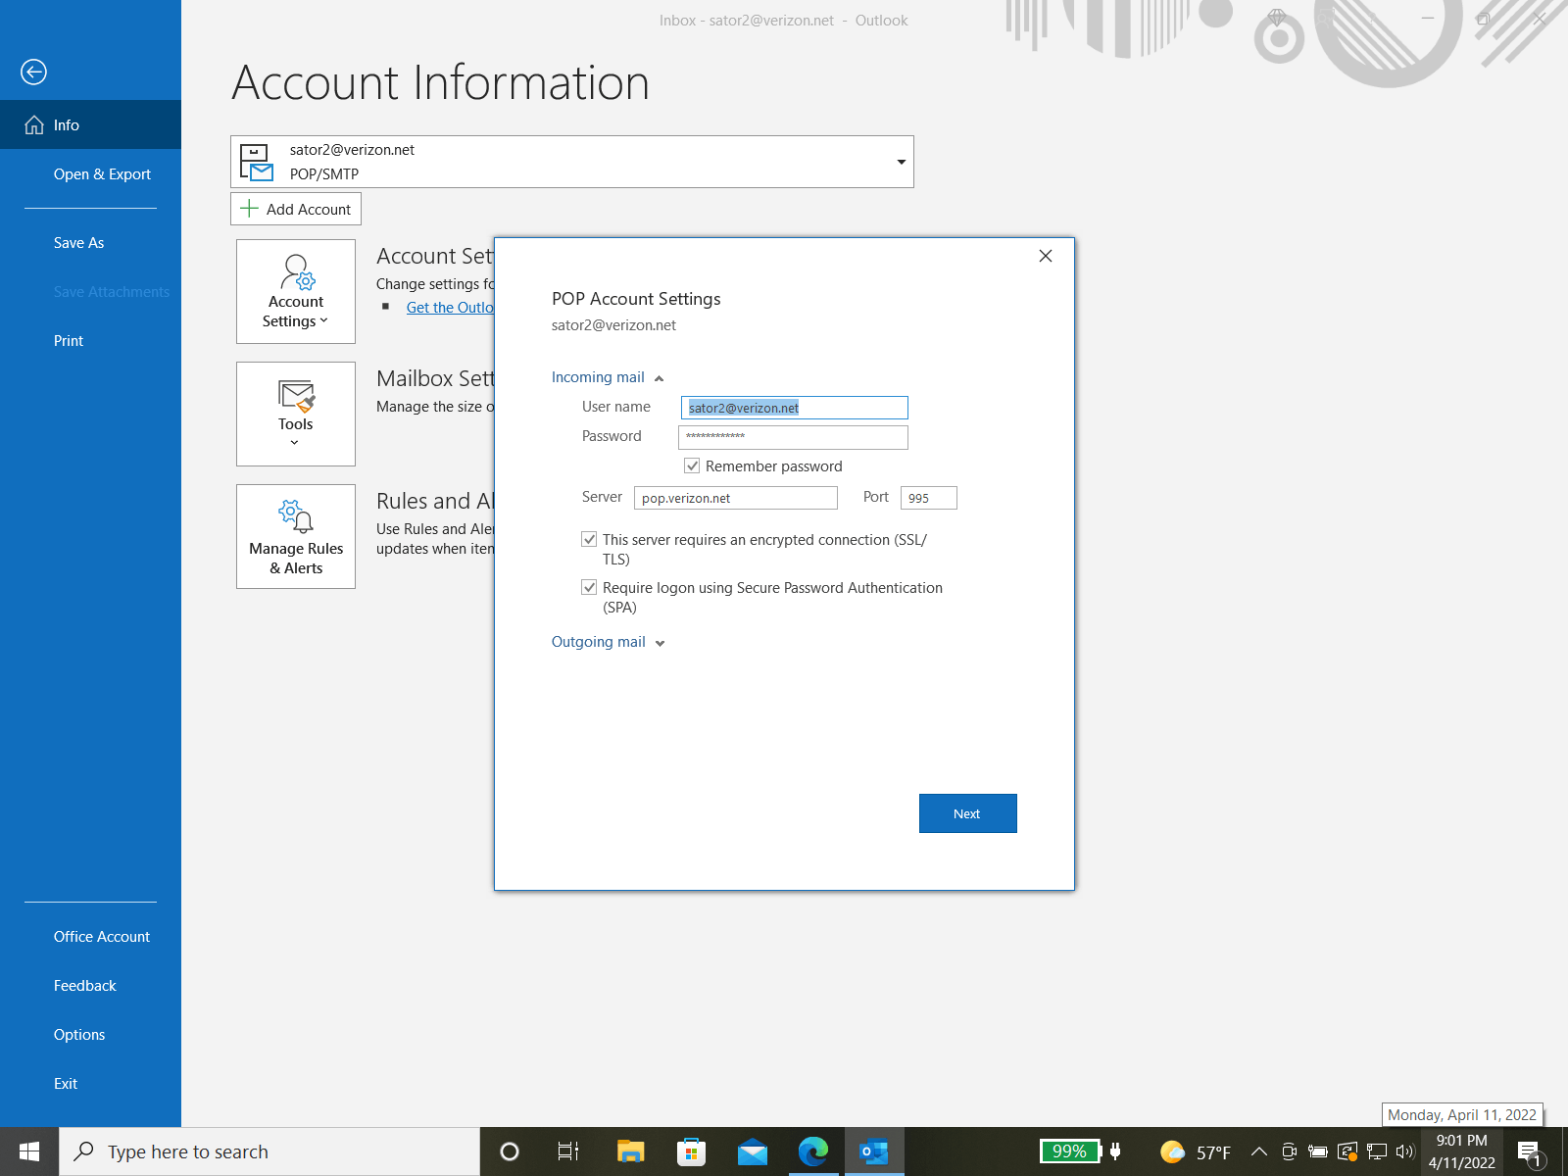Viewport: 1568px width, 1176px height.
Task: Toggle Secure Password Authentication (SPA) checkbox
Action: (589, 587)
